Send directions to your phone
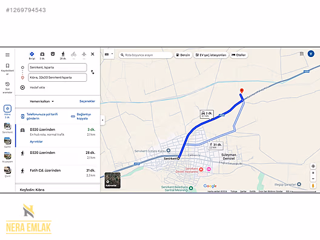 point(39,116)
